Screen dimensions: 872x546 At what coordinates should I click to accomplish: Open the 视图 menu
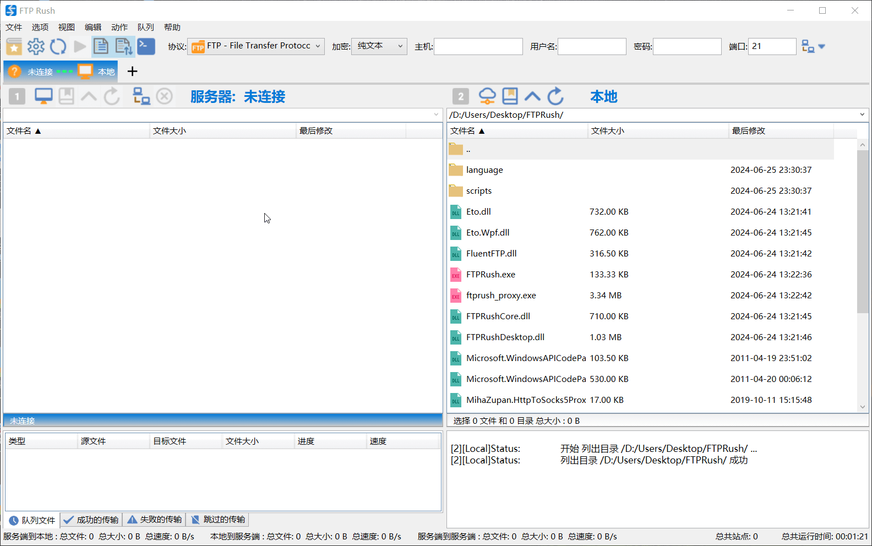click(67, 27)
